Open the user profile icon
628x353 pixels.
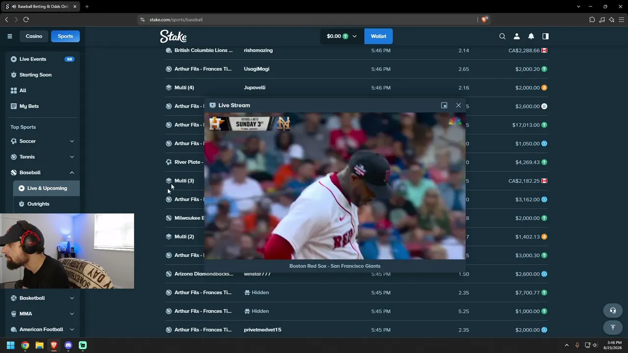(x=517, y=36)
